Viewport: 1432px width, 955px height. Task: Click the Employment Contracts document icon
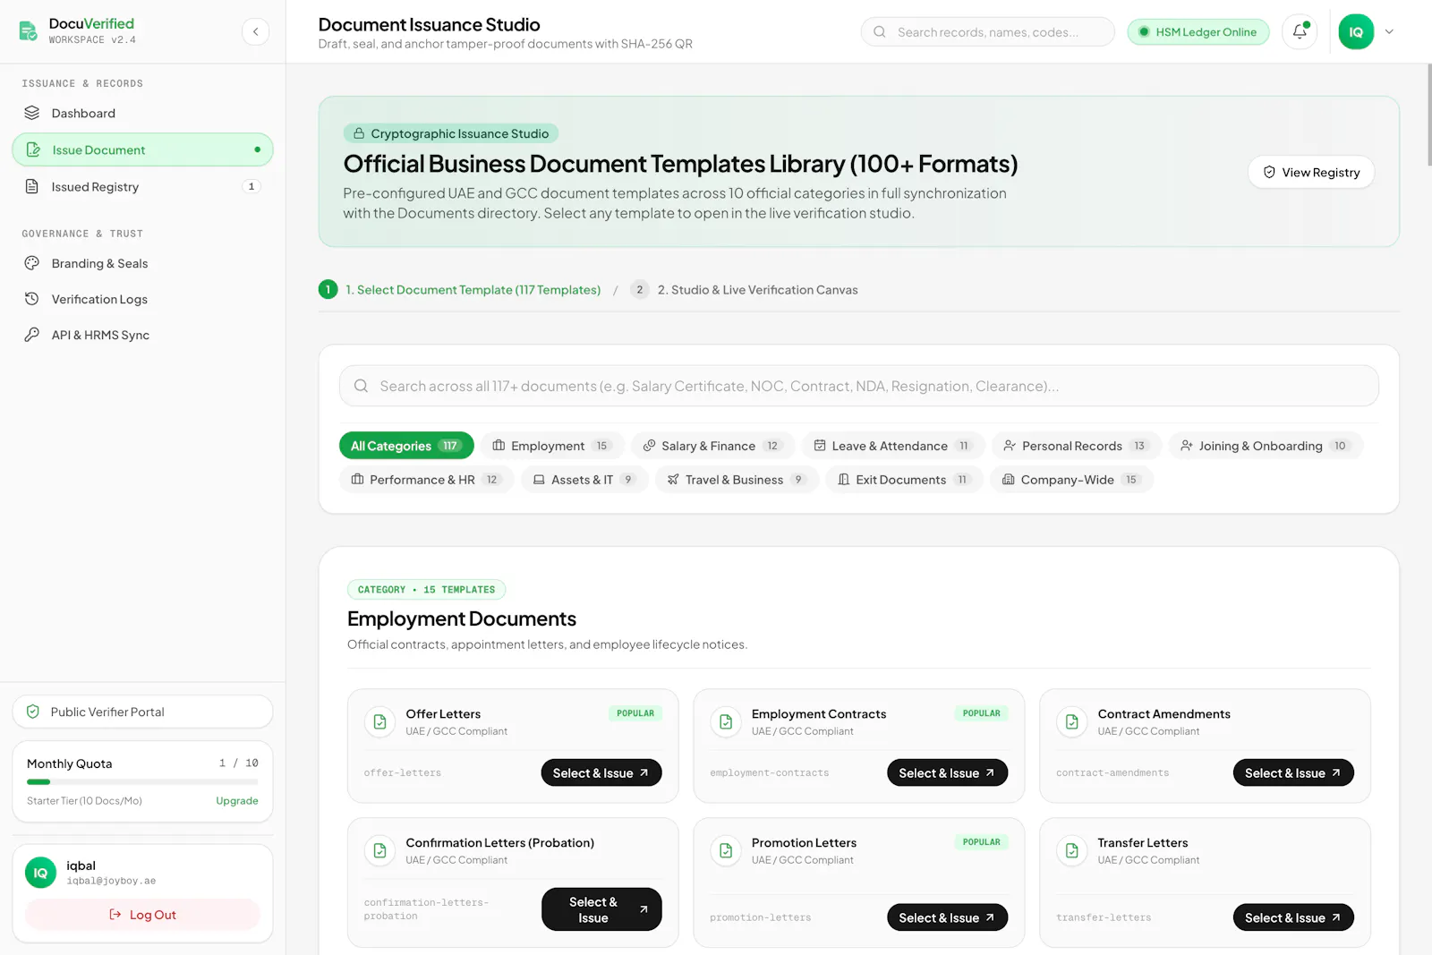(726, 721)
